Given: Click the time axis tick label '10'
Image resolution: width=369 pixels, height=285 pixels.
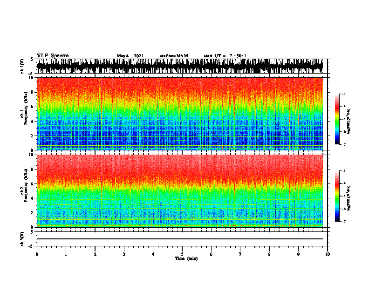Looking at the screenshot, I should (x=328, y=254).
